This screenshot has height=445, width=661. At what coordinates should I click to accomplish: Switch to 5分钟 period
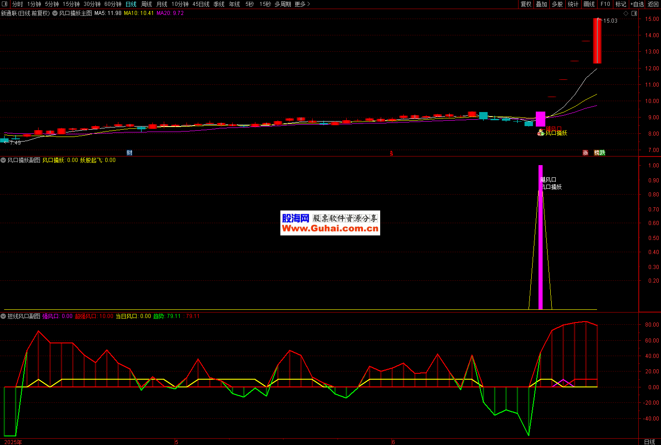coord(52,4)
